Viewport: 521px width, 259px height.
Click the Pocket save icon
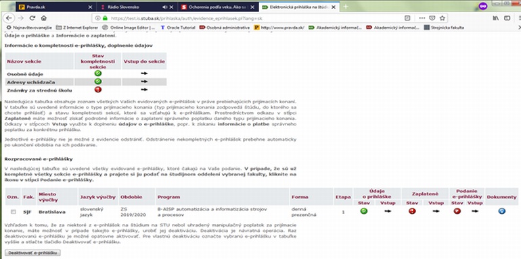point(432,18)
